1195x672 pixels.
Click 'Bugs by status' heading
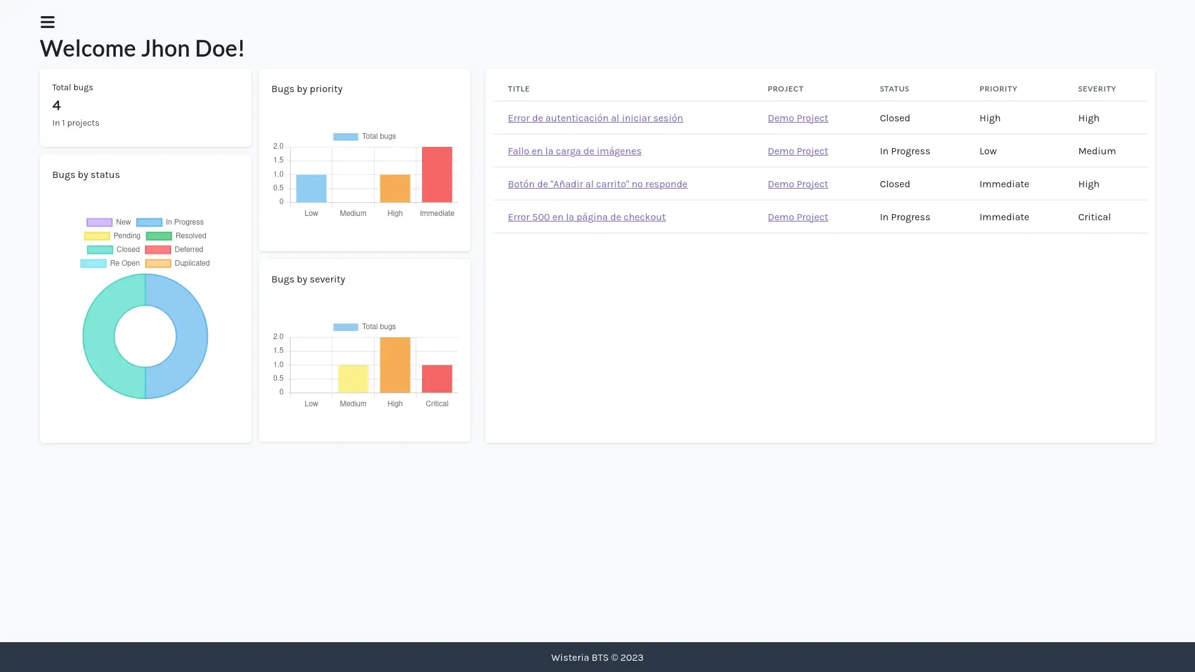(86, 175)
